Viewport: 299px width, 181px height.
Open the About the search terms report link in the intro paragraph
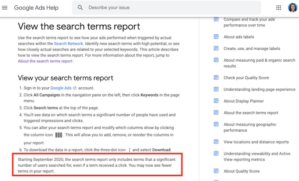click(45, 61)
